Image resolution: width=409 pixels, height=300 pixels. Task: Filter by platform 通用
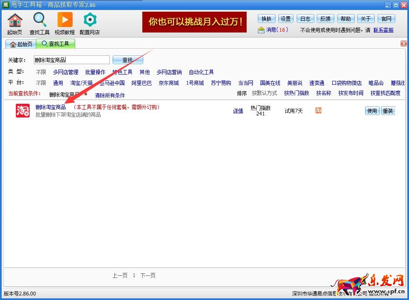[x=58, y=83]
